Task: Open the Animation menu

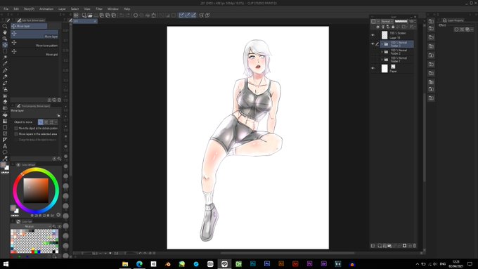Action: click(46, 9)
